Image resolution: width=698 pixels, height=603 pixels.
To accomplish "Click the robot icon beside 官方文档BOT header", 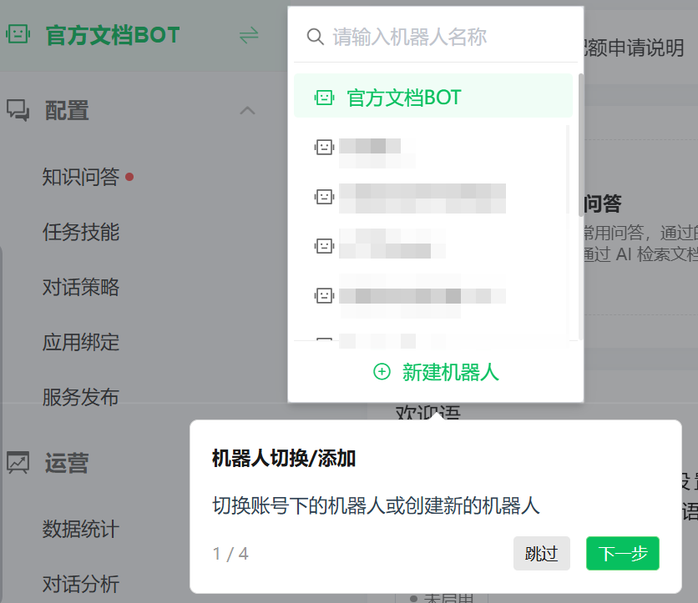I will pyautogui.click(x=18, y=35).
